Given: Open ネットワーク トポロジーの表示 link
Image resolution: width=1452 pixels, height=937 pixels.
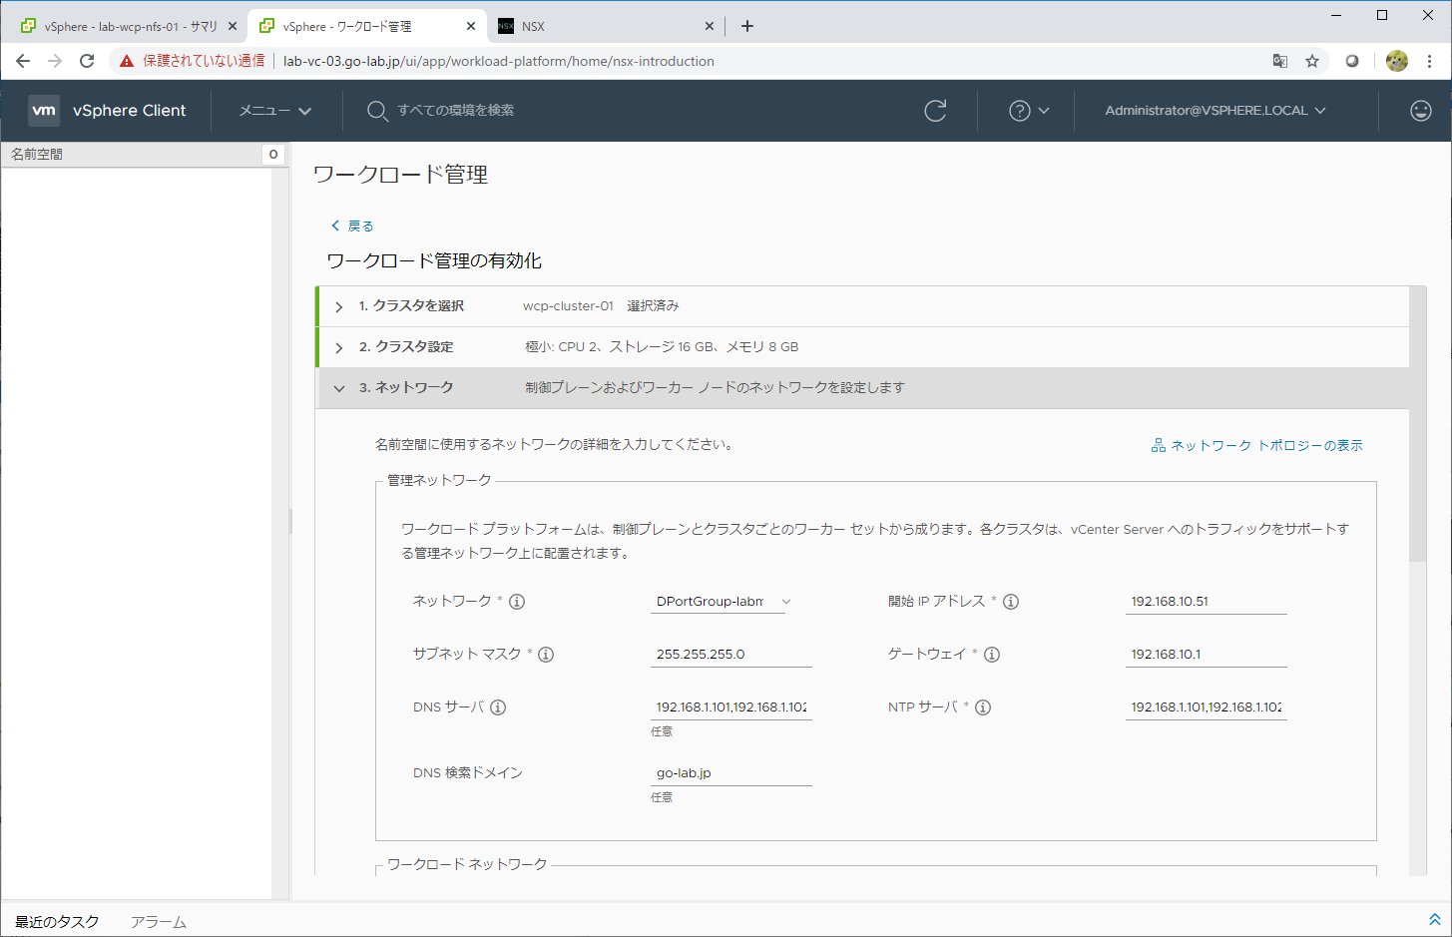Looking at the screenshot, I should click(1256, 445).
